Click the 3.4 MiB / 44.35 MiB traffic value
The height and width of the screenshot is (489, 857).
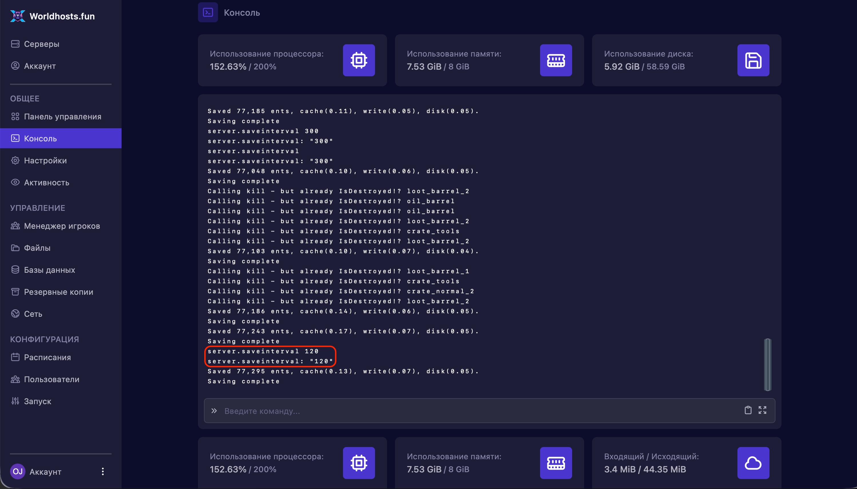click(645, 469)
